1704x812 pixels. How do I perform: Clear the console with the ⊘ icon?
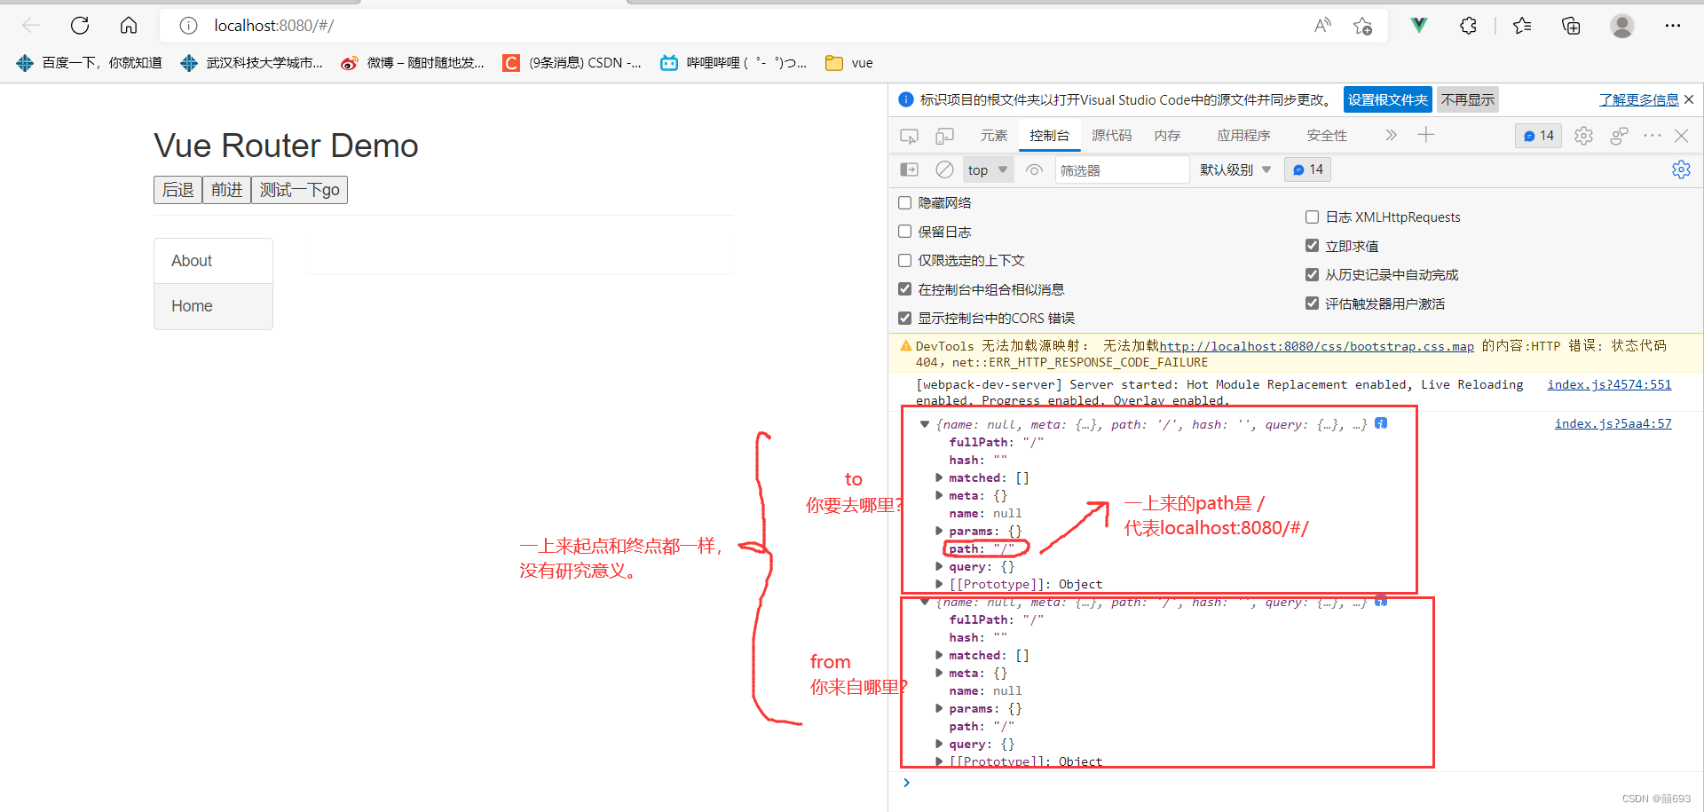click(943, 169)
